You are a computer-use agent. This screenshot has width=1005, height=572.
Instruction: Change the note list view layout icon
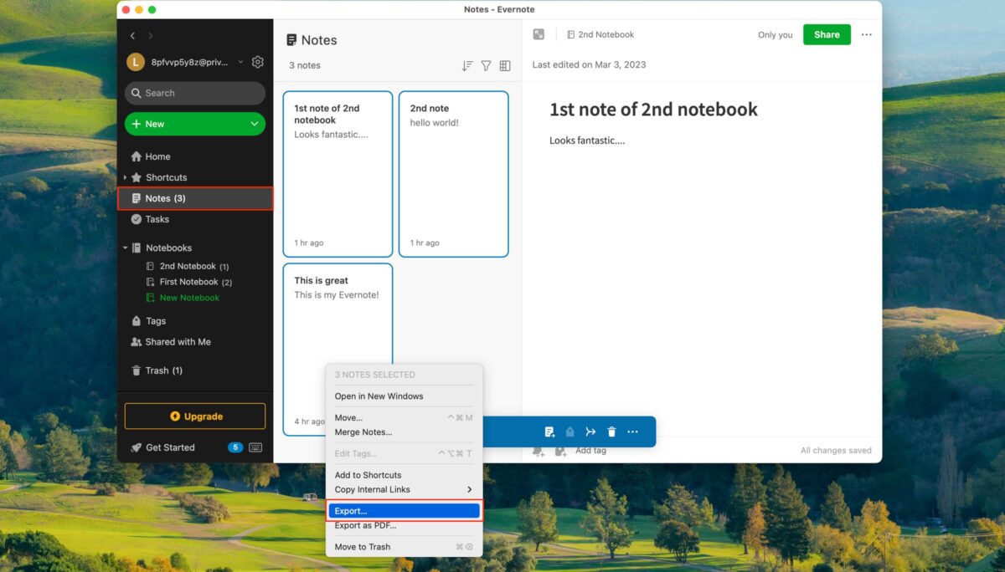click(505, 65)
